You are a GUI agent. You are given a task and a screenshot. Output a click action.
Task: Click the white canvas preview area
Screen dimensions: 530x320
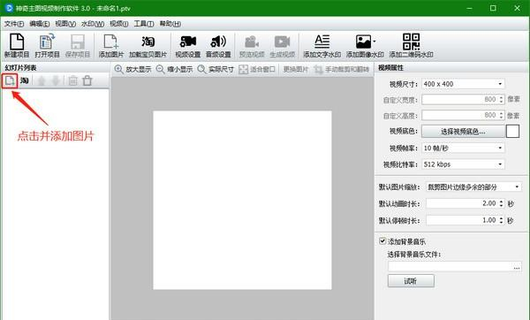242,200
